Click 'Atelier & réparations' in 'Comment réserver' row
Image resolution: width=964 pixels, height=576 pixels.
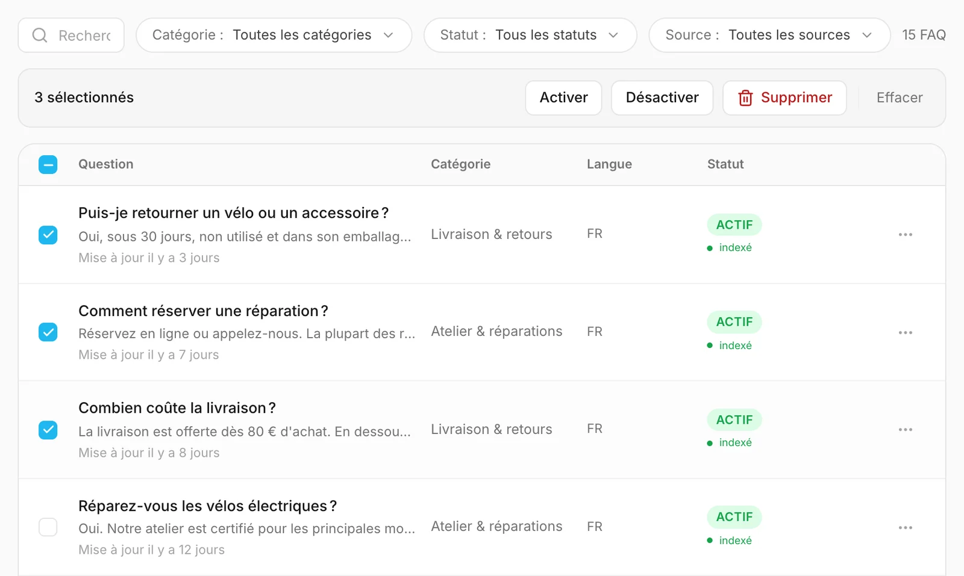point(496,332)
